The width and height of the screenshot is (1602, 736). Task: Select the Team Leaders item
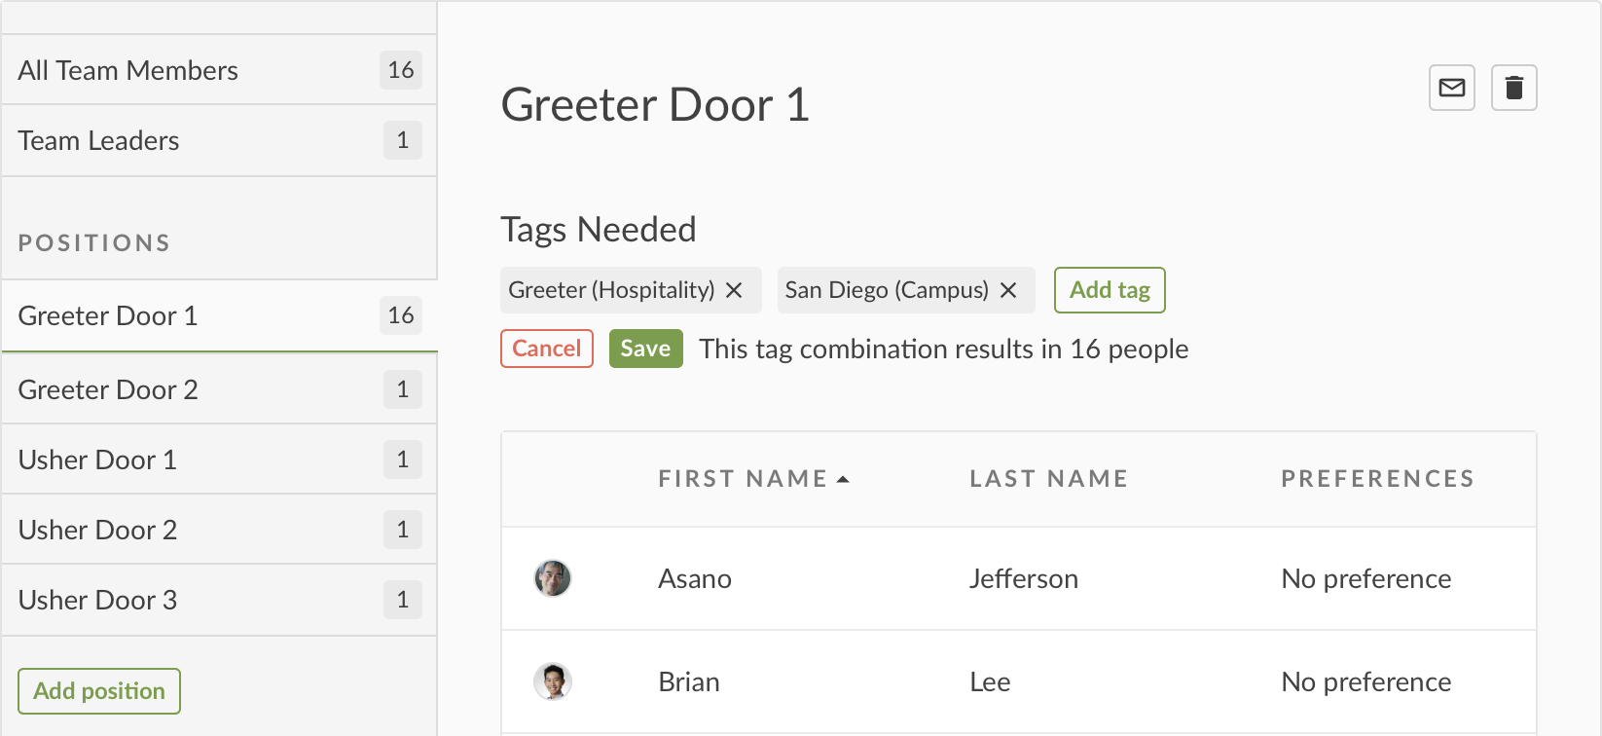pyautogui.click(x=219, y=140)
